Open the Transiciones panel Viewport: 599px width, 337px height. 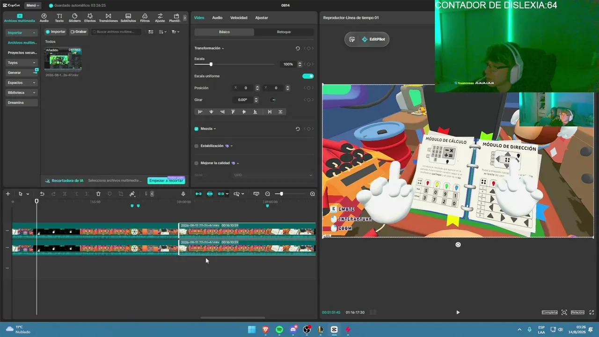pos(108,18)
